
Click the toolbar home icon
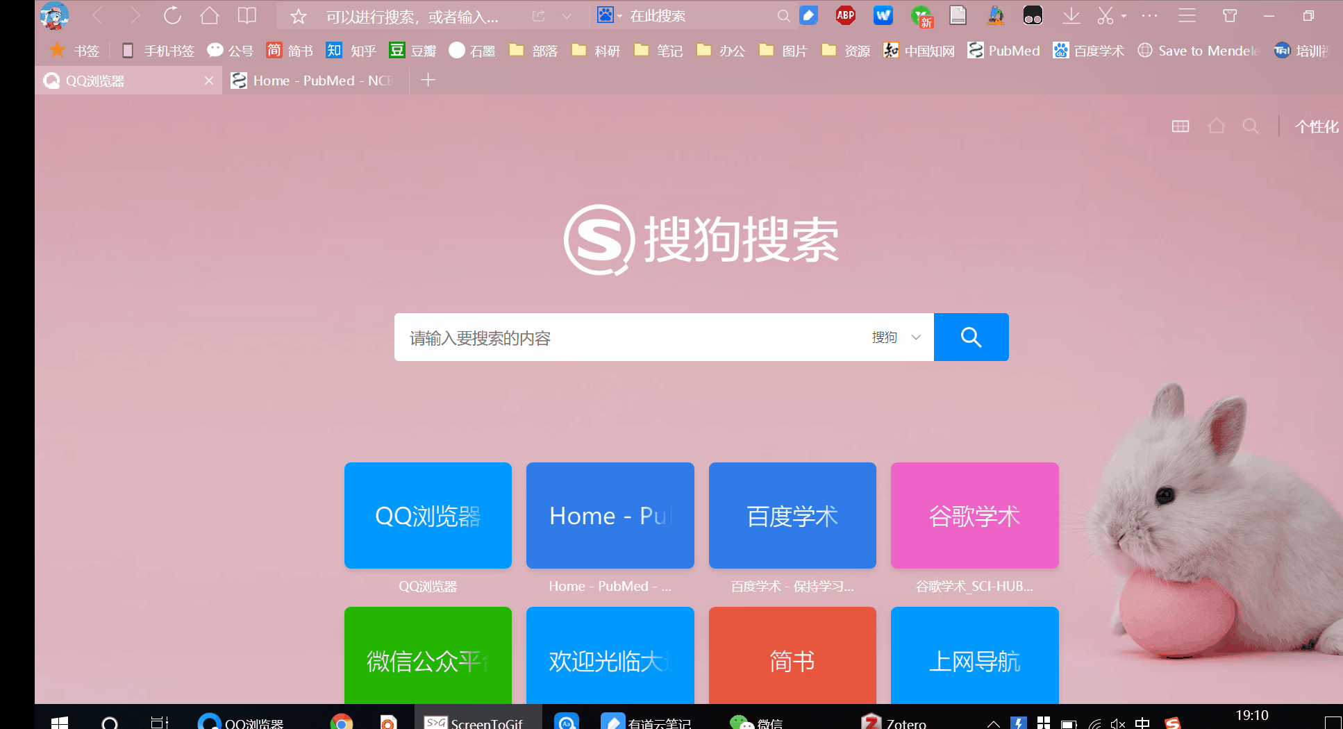[x=209, y=15]
